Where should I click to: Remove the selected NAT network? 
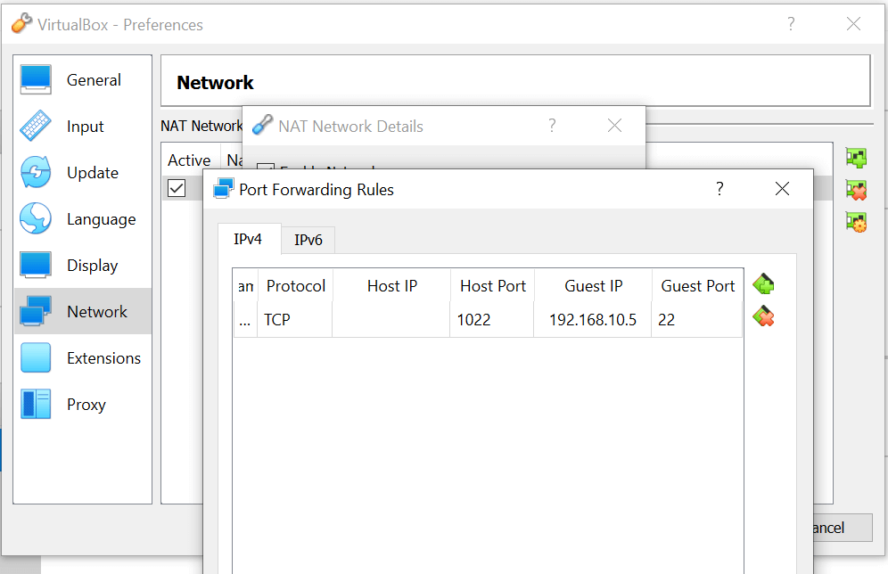point(856,190)
